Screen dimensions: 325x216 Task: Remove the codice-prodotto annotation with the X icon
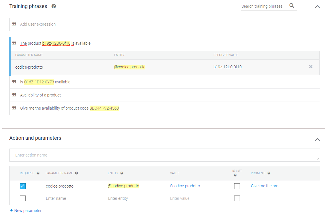[311, 67]
